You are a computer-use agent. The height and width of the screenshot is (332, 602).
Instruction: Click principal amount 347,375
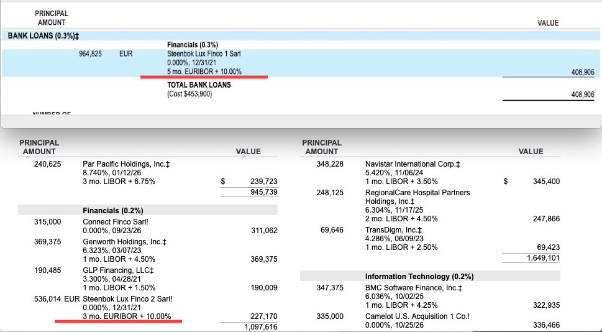coord(330,287)
